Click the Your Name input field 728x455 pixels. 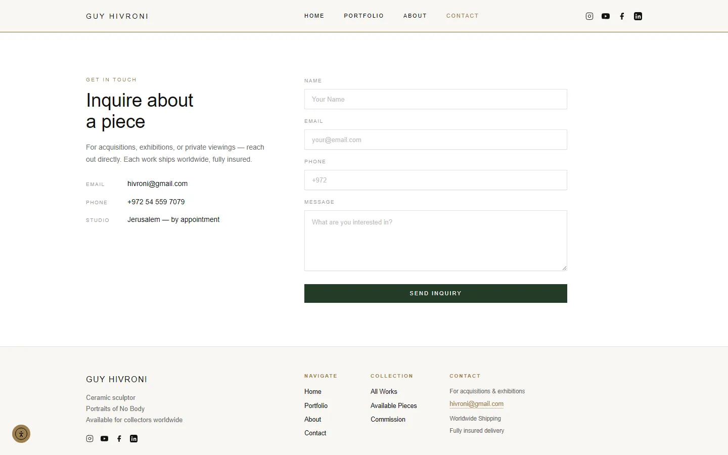(436, 99)
